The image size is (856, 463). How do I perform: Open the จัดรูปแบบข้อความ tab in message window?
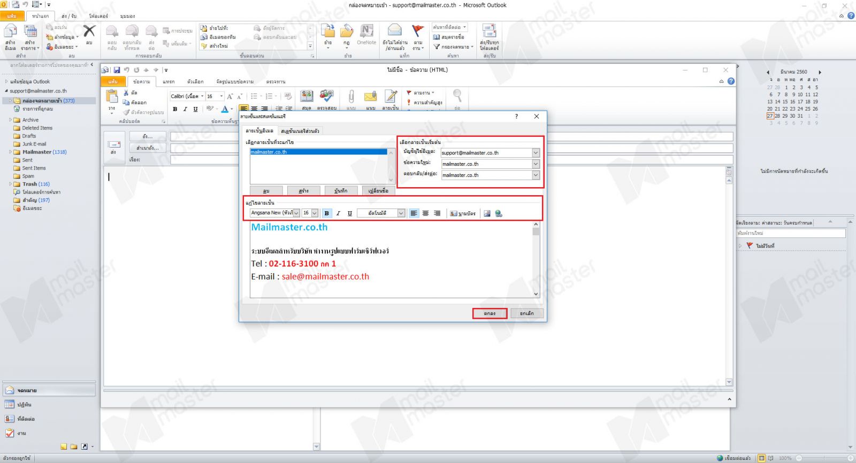click(235, 82)
